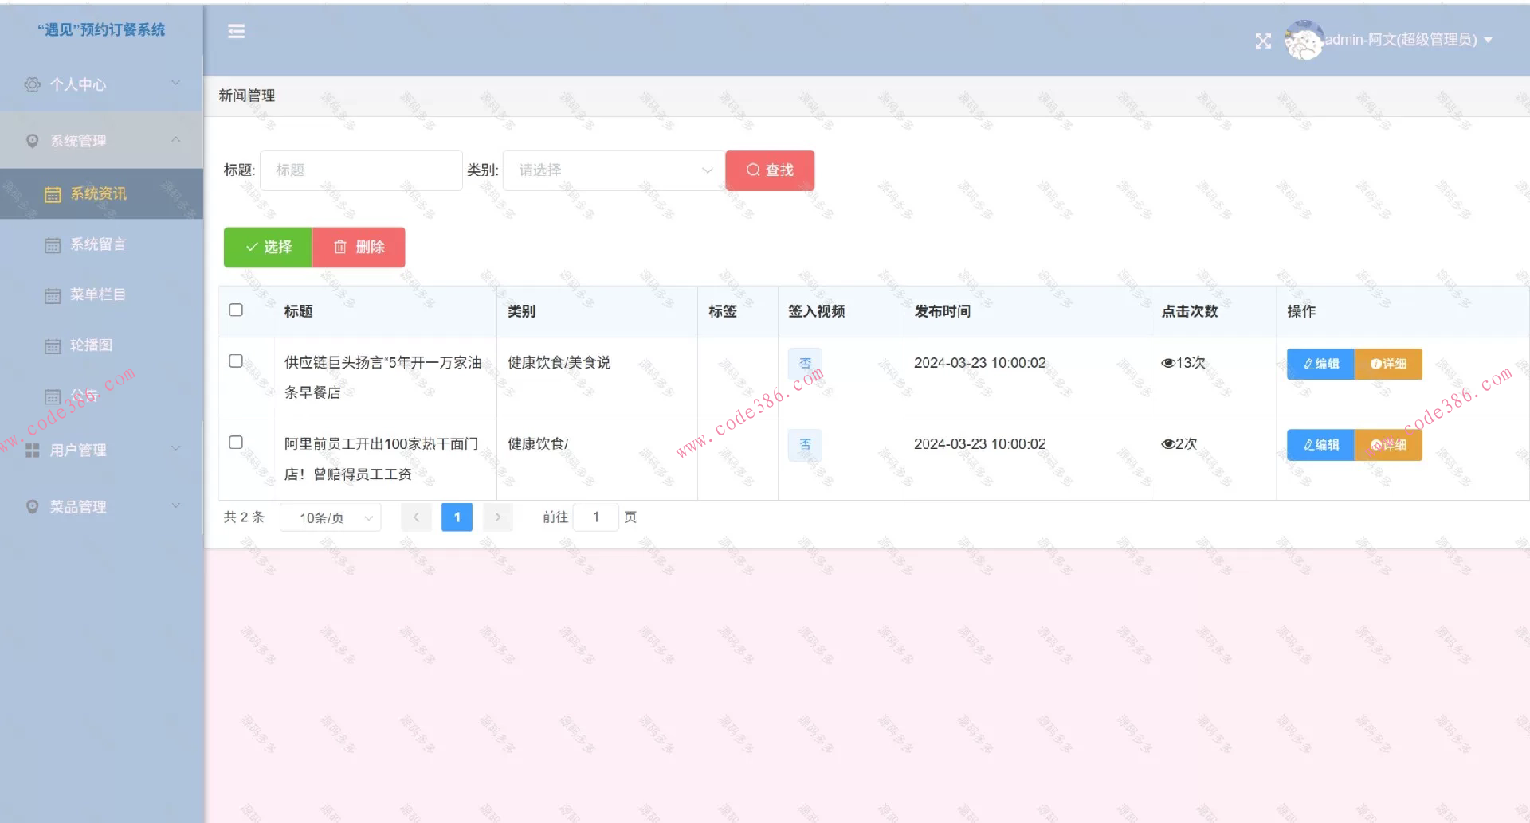This screenshot has width=1530, height=823.
Task: Click the 查找 search button
Action: tap(768, 170)
